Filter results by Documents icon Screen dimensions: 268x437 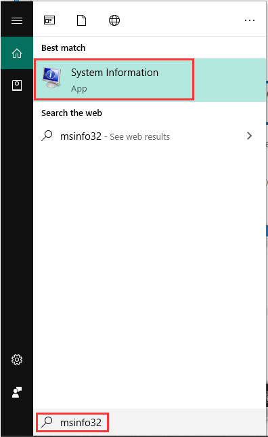pyautogui.click(x=81, y=20)
